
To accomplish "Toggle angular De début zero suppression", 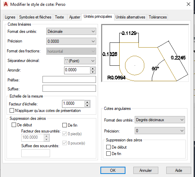I will (x=108, y=147).
